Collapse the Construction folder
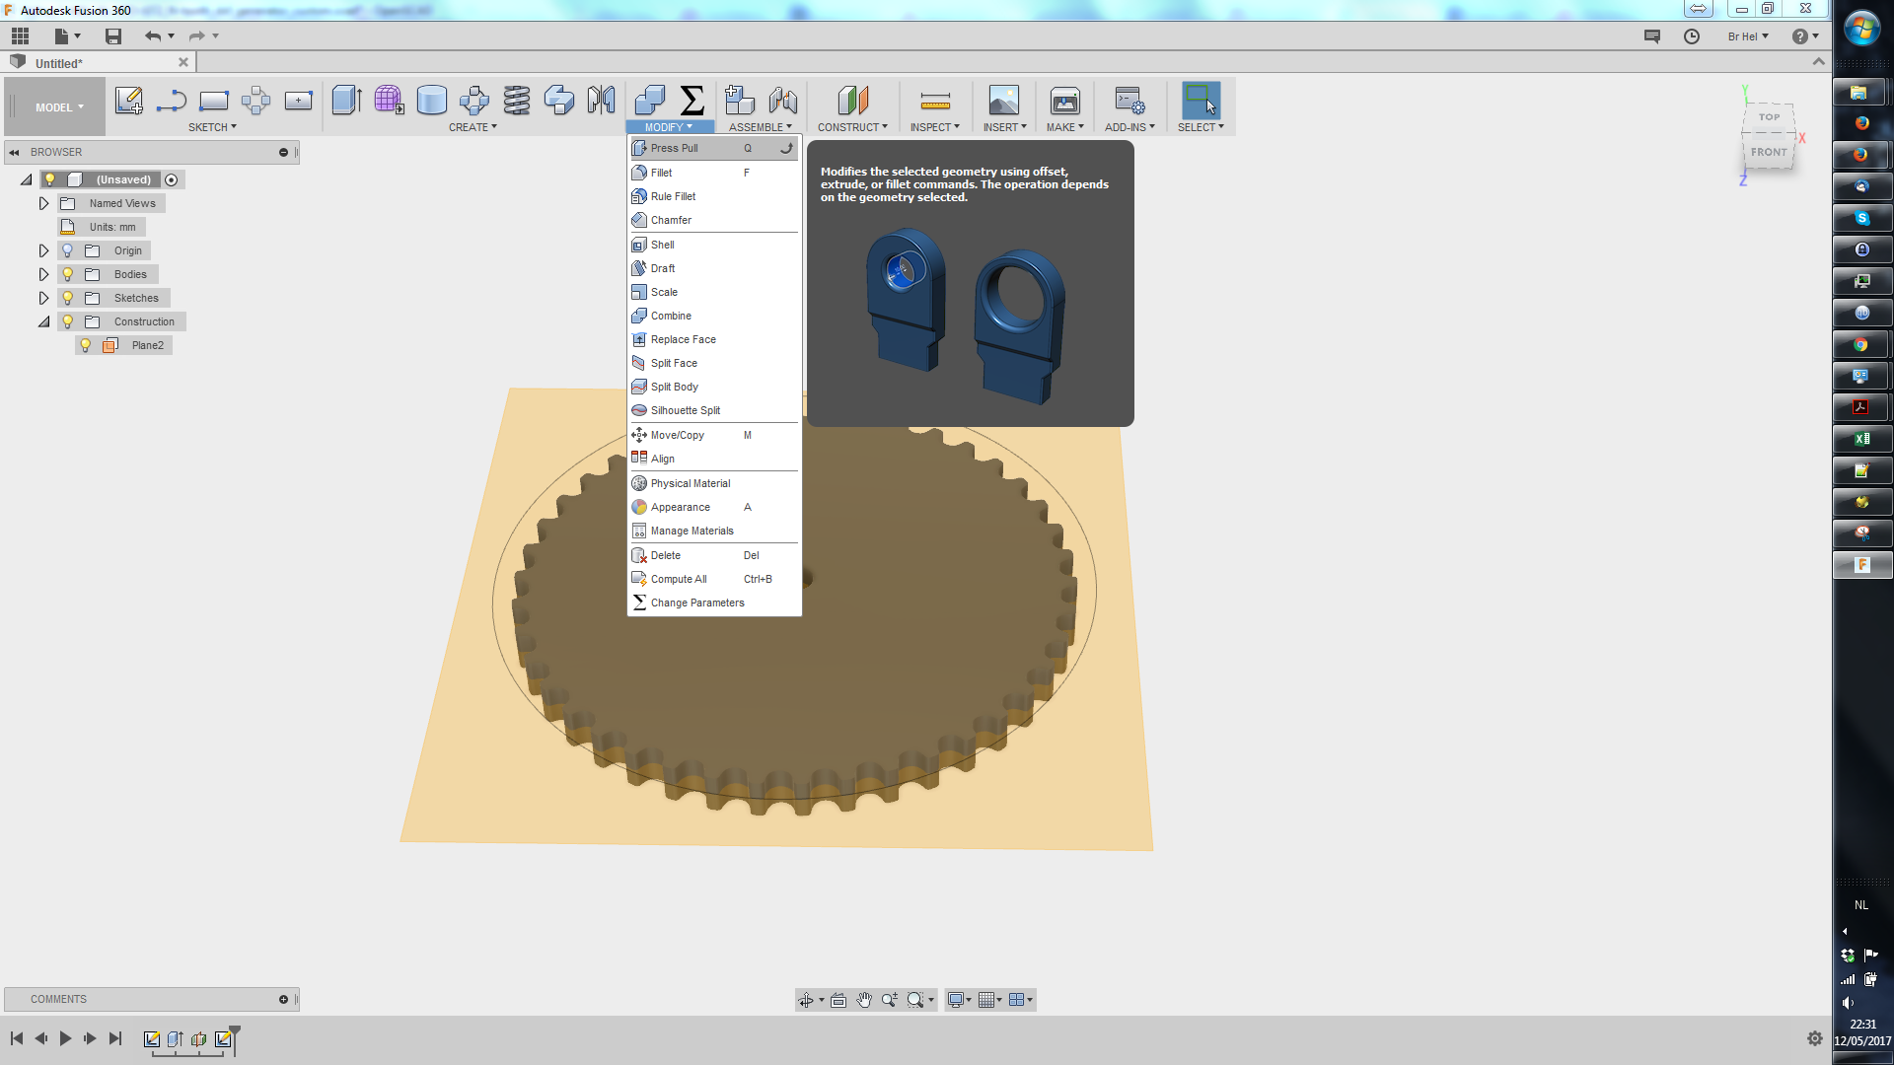 43,321
